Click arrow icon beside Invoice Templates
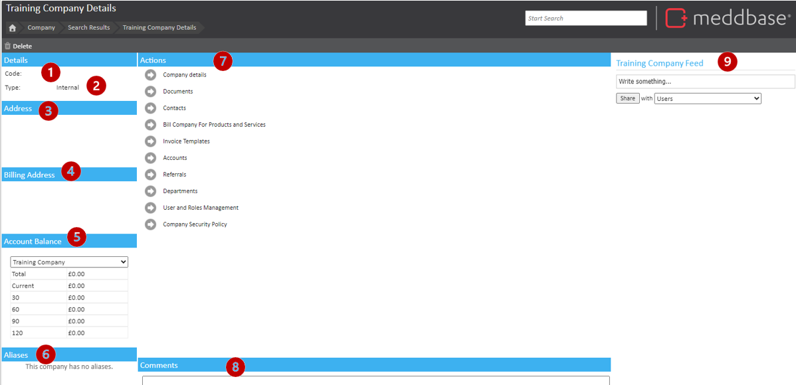This screenshot has width=796, height=385. click(x=151, y=141)
